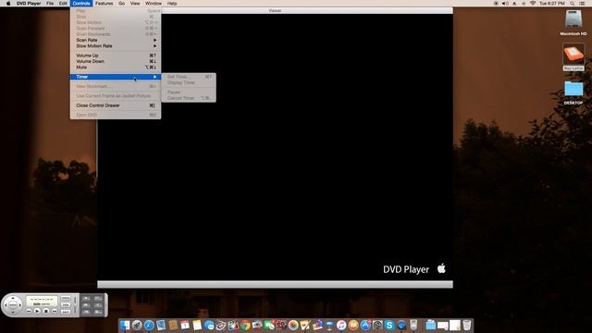
Task: Click the DVD Player app menu
Action: (x=29, y=4)
